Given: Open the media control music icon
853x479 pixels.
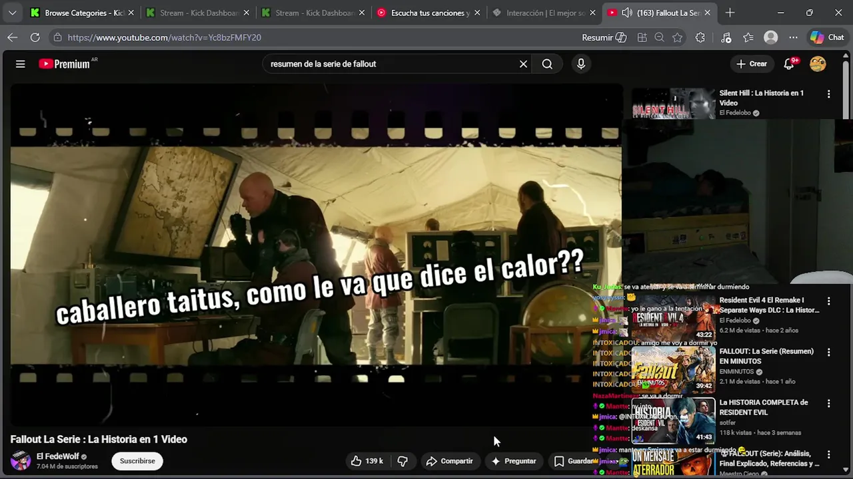Looking at the screenshot, I should 726,37.
